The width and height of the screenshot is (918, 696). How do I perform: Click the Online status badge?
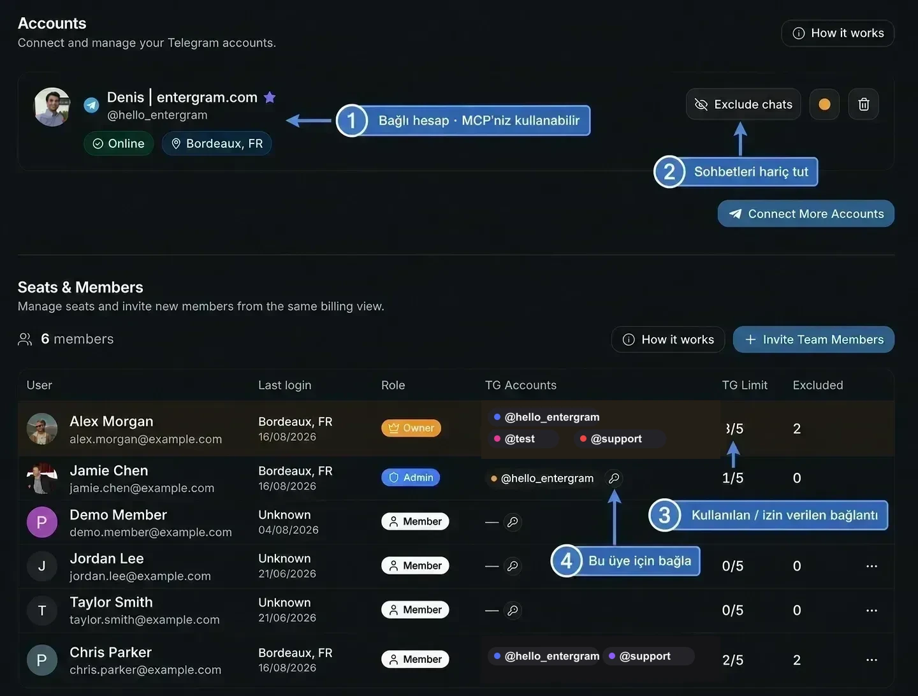(119, 143)
